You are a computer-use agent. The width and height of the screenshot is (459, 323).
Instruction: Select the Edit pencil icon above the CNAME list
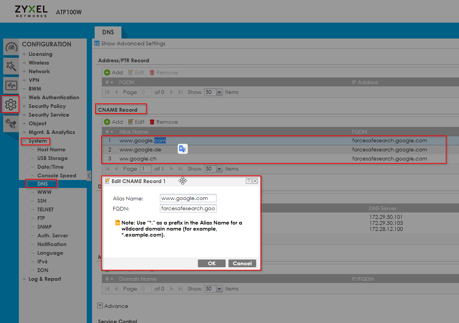click(130, 122)
